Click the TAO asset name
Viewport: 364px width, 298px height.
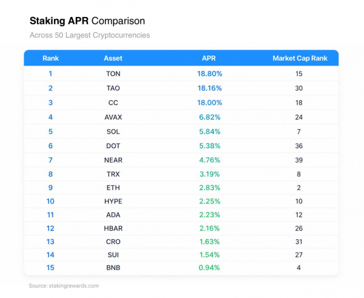tap(113, 88)
